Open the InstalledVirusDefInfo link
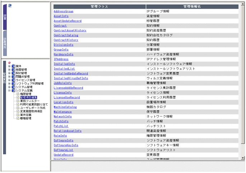The height and width of the screenshot is (173, 246). 71,78
